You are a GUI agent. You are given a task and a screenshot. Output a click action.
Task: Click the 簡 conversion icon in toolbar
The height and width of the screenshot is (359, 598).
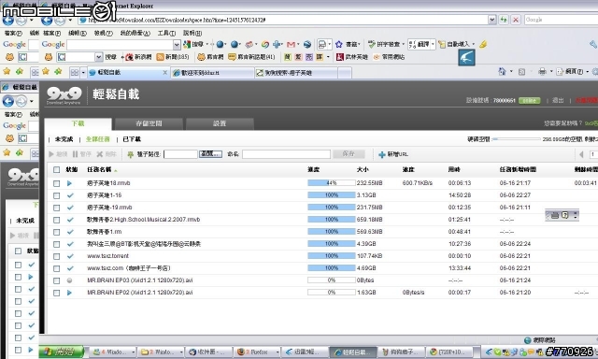click(288, 57)
